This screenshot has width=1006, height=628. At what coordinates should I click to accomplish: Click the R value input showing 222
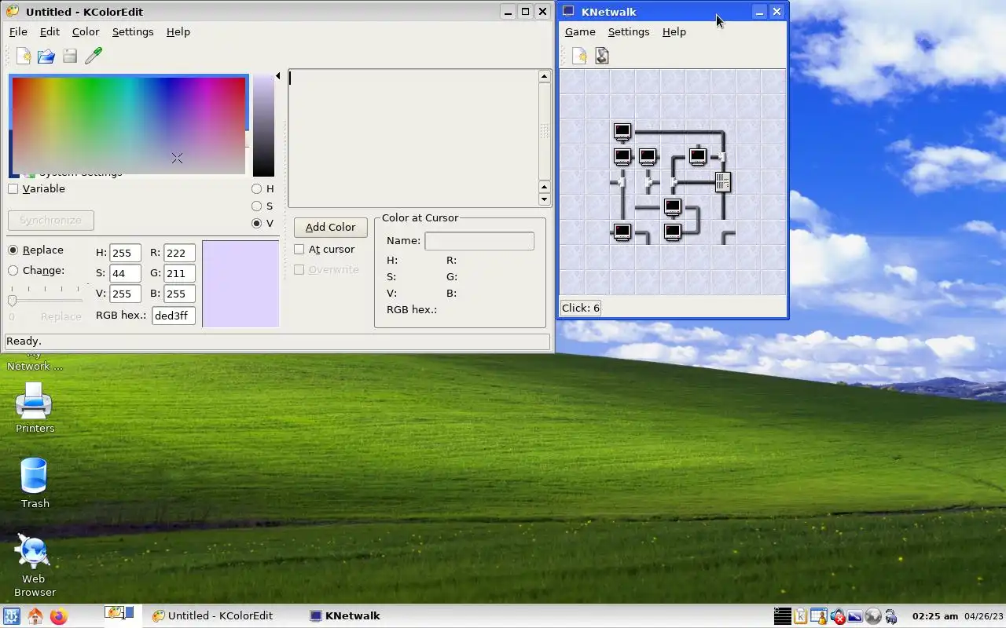coord(179,253)
